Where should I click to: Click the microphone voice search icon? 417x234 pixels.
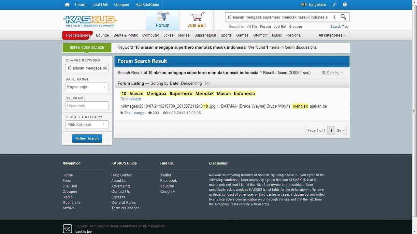click(334, 17)
